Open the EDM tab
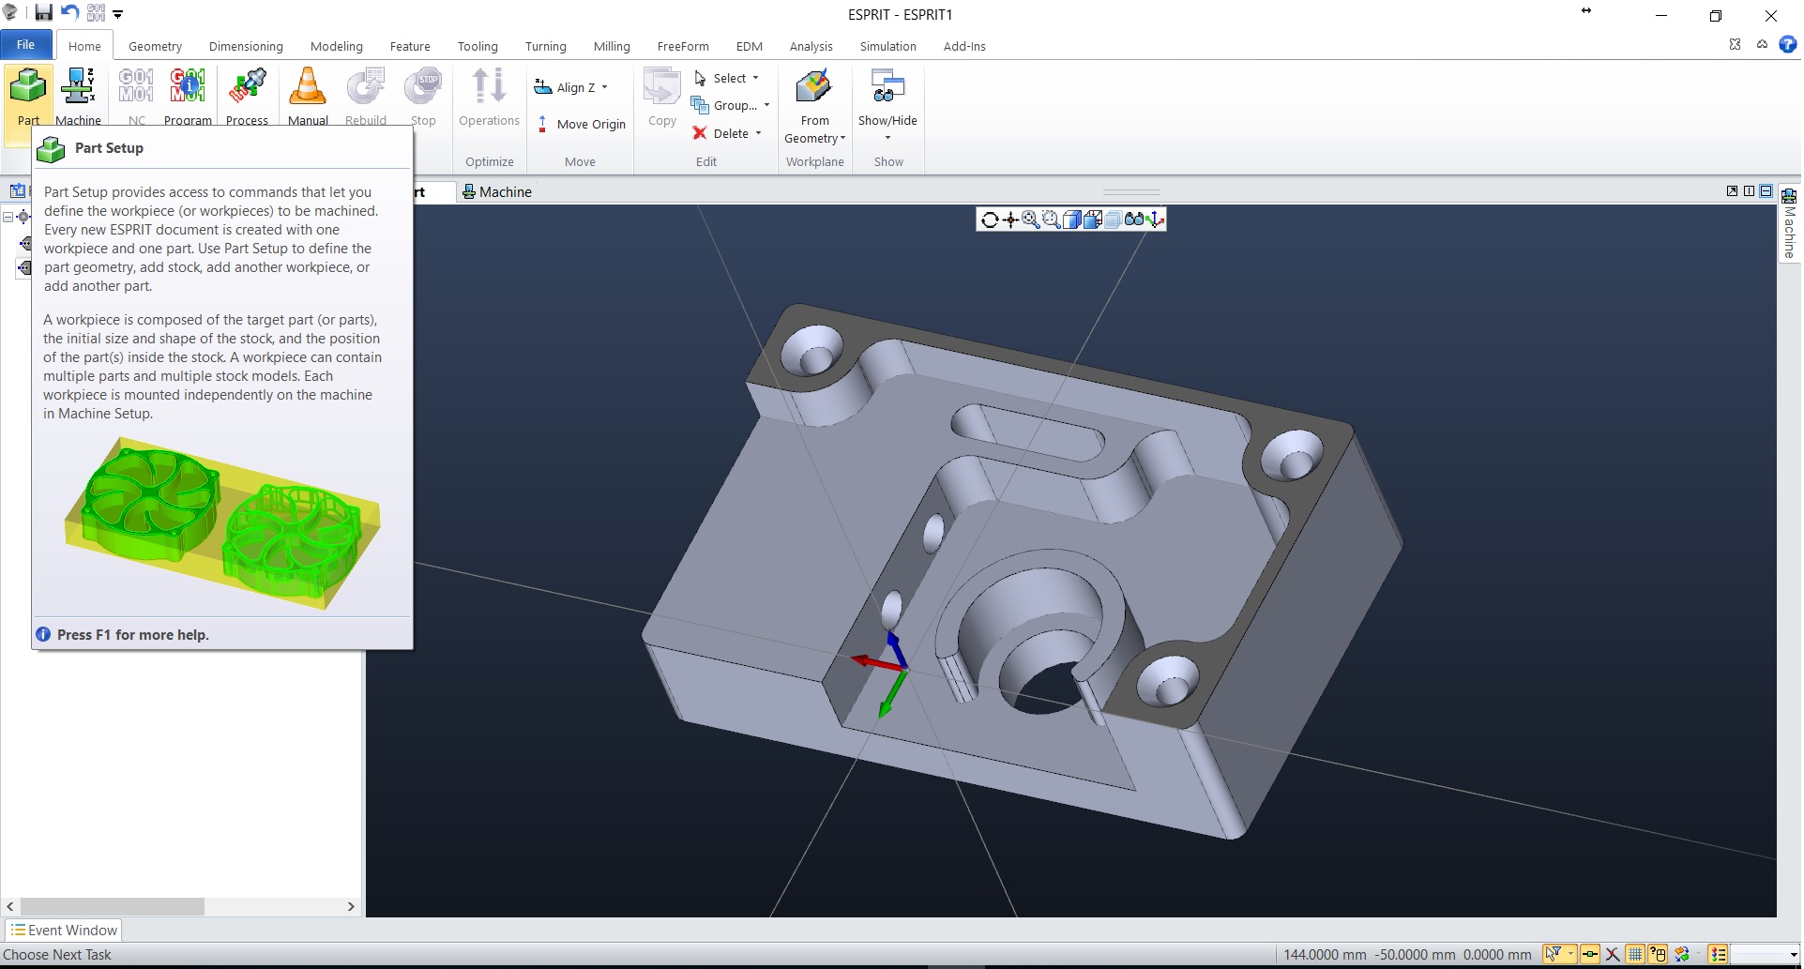 tap(750, 46)
